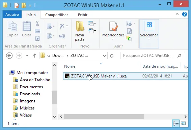Switch to Large icons view in status bar
Viewport: 191px width, 130px height.
coord(183,124)
